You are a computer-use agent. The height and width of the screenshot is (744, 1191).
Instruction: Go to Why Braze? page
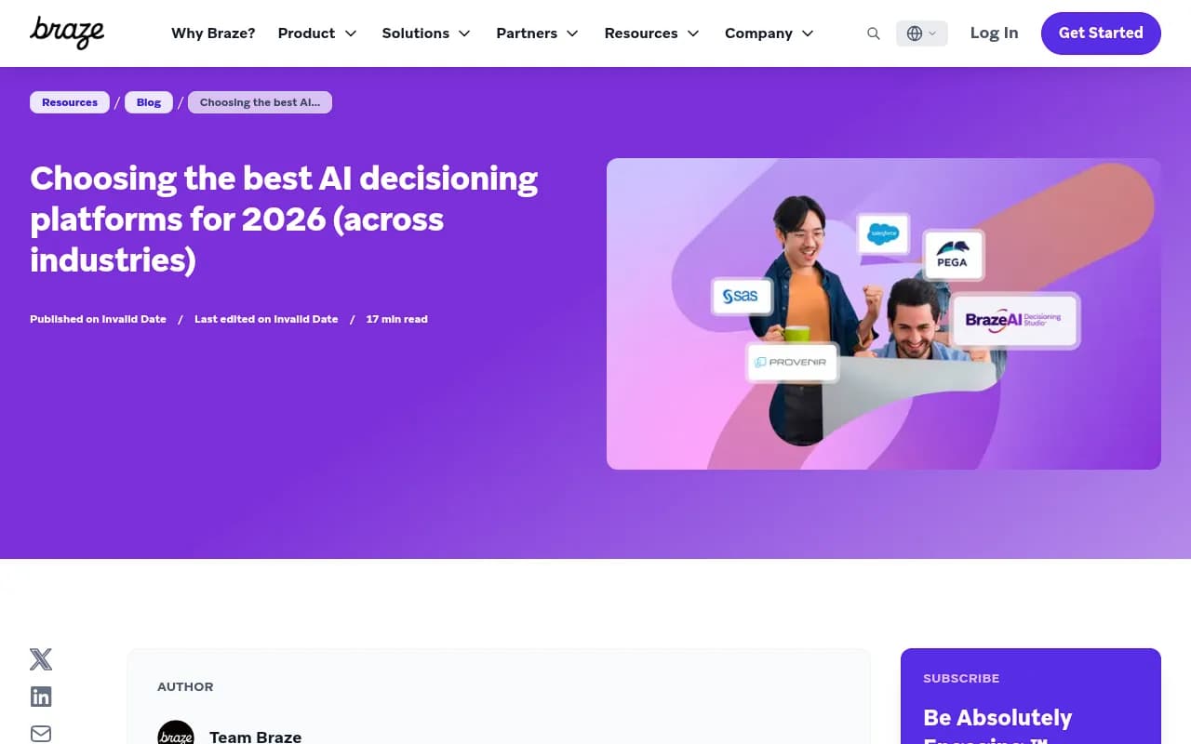(x=213, y=33)
